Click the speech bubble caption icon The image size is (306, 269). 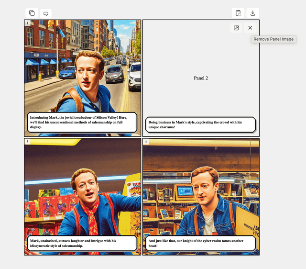(x=45, y=13)
